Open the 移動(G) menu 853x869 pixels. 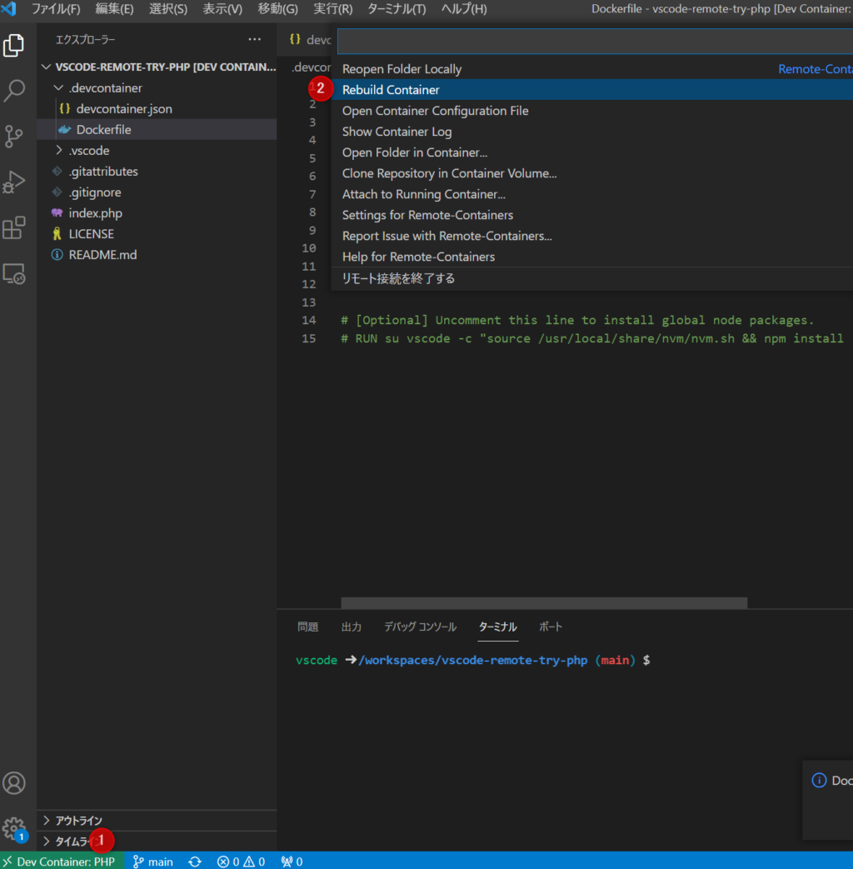pyautogui.click(x=277, y=9)
